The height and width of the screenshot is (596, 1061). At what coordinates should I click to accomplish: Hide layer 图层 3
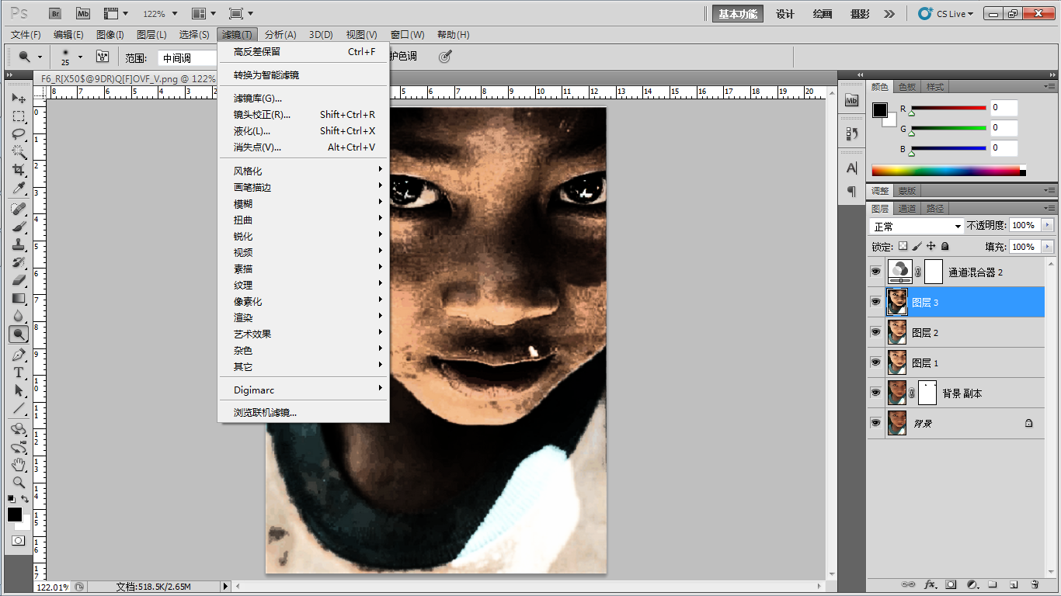point(875,303)
